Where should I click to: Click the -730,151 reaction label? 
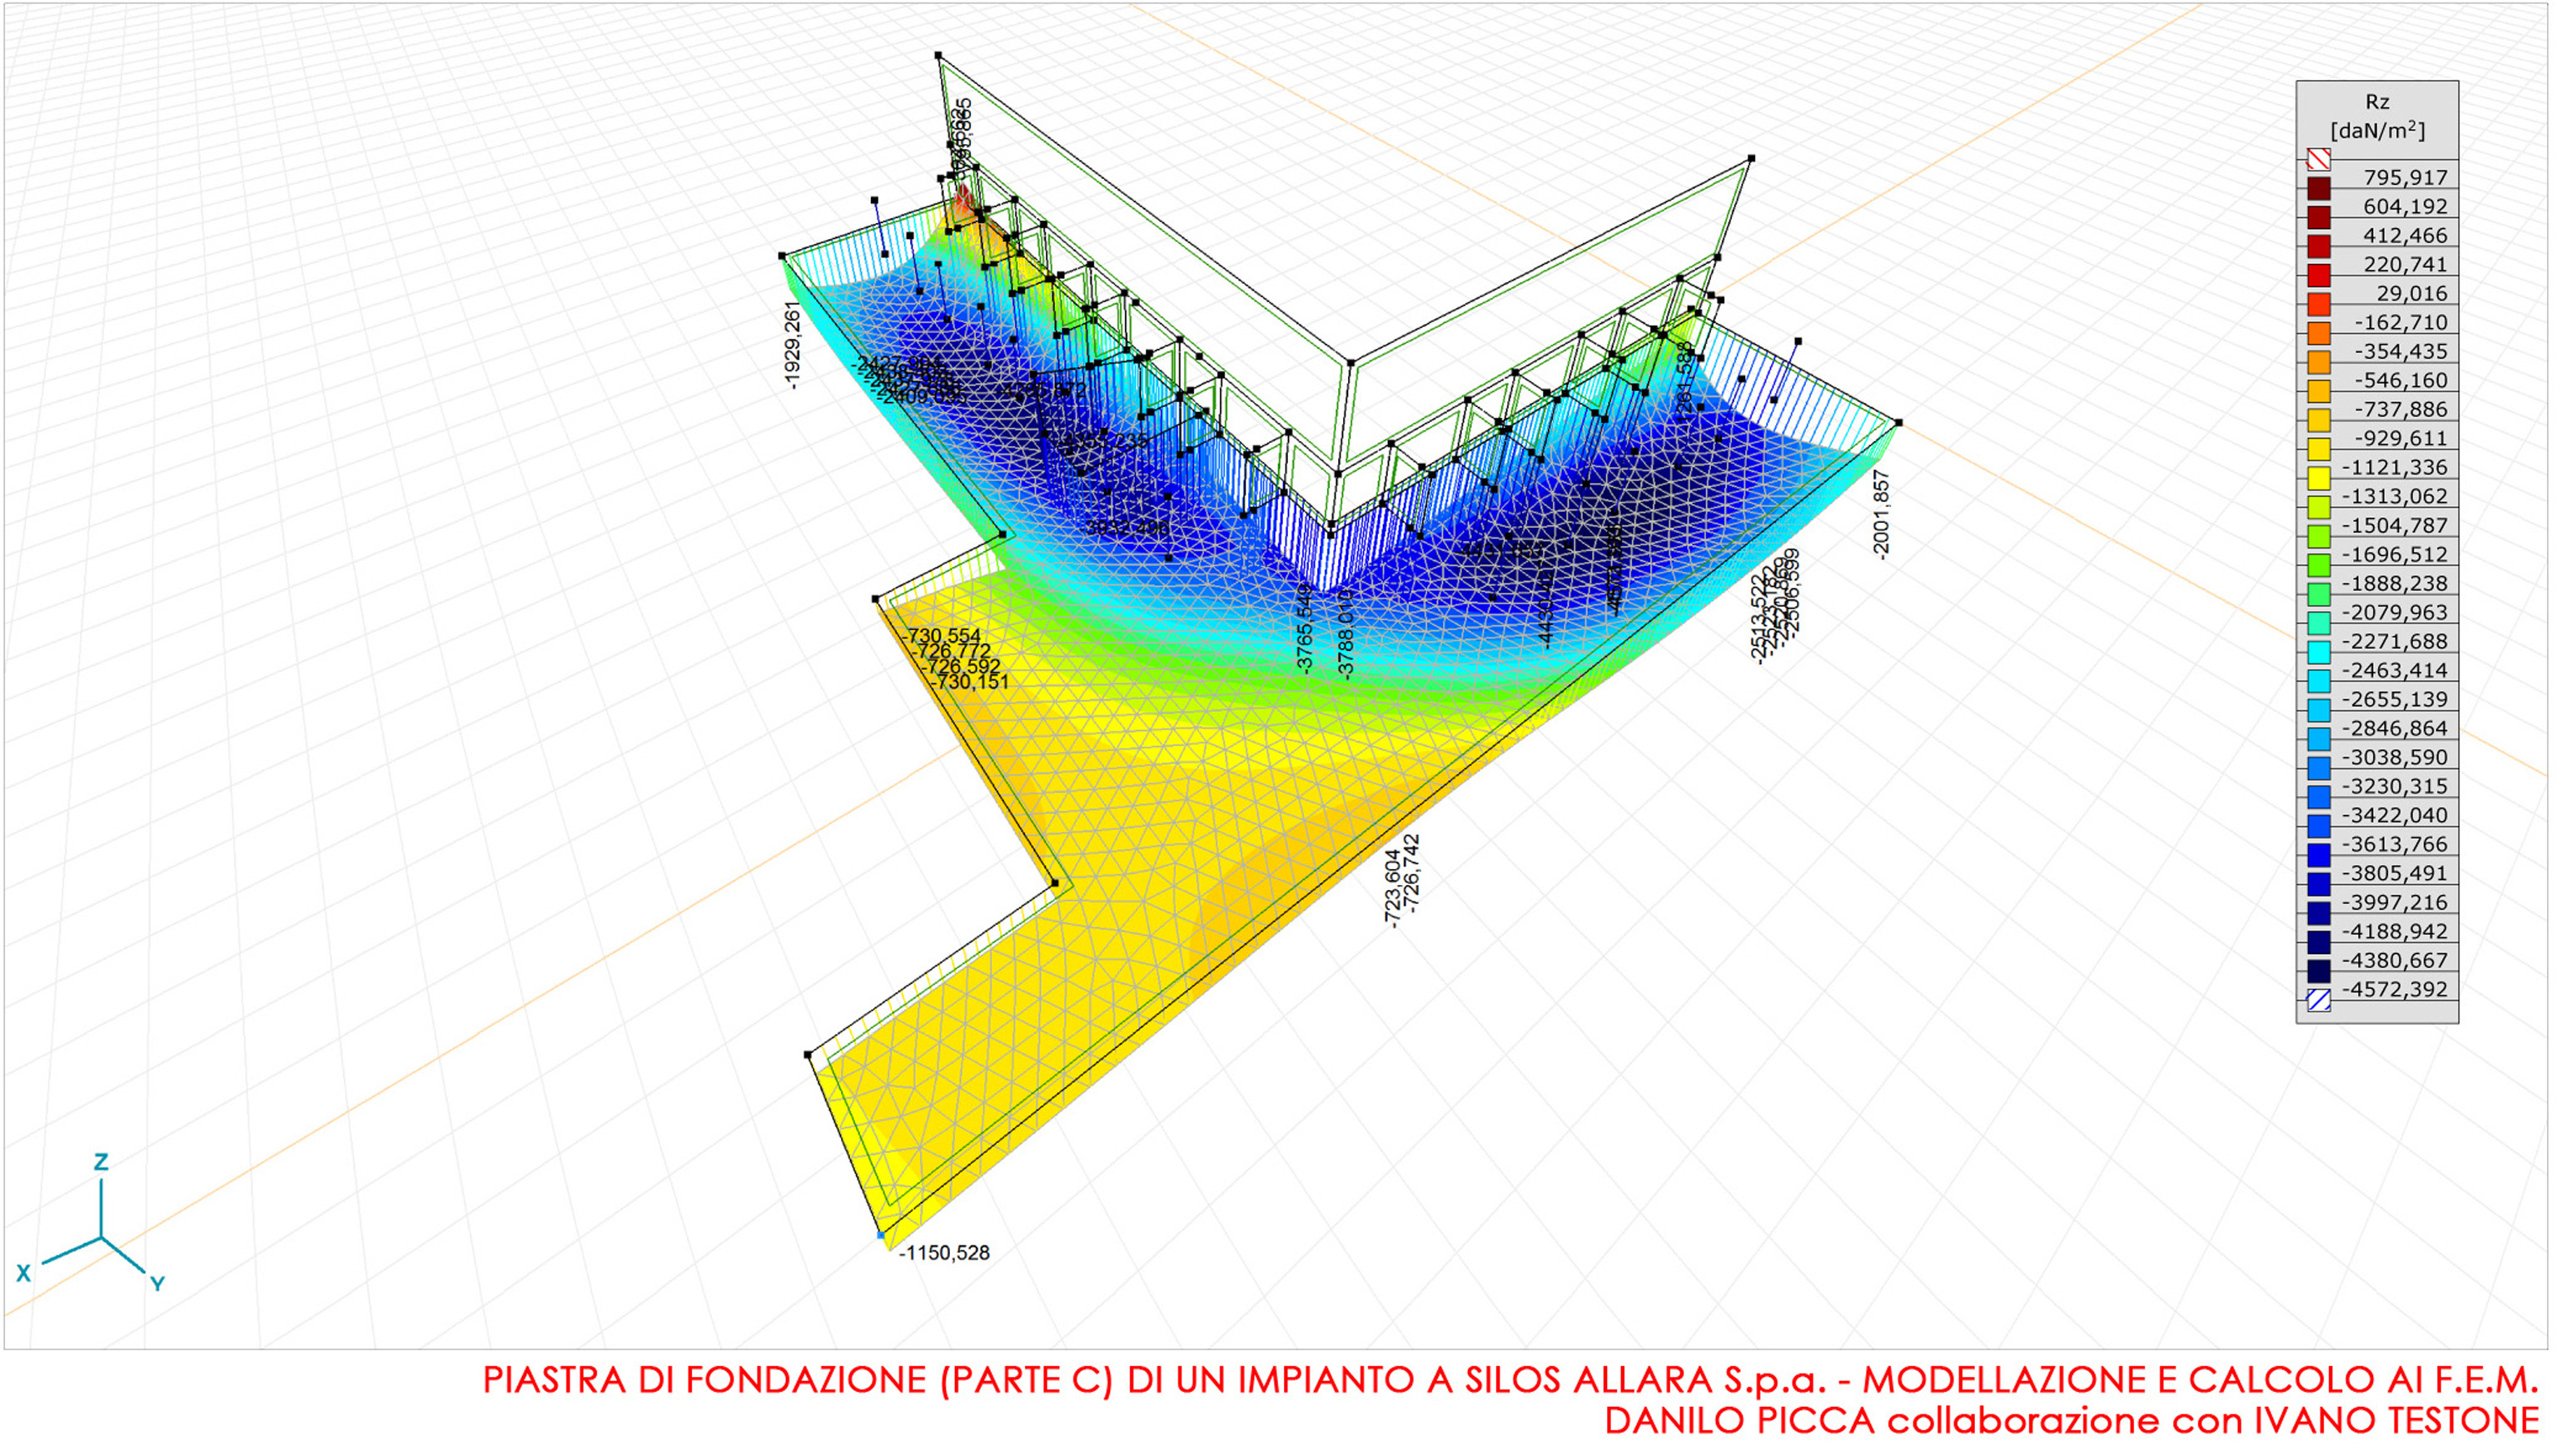pyautogui.click(x=970, y=682)
